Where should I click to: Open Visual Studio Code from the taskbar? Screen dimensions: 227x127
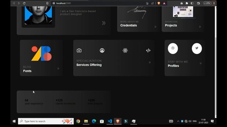click(x=110, y=121)
